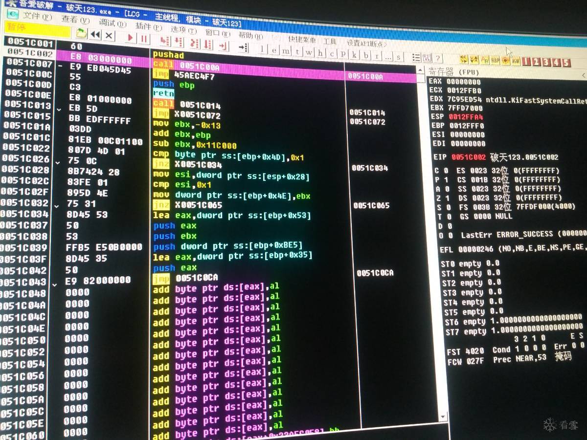
Task: Select the ESP 0012FFA4 register value
Action: (x=466, y=116)
